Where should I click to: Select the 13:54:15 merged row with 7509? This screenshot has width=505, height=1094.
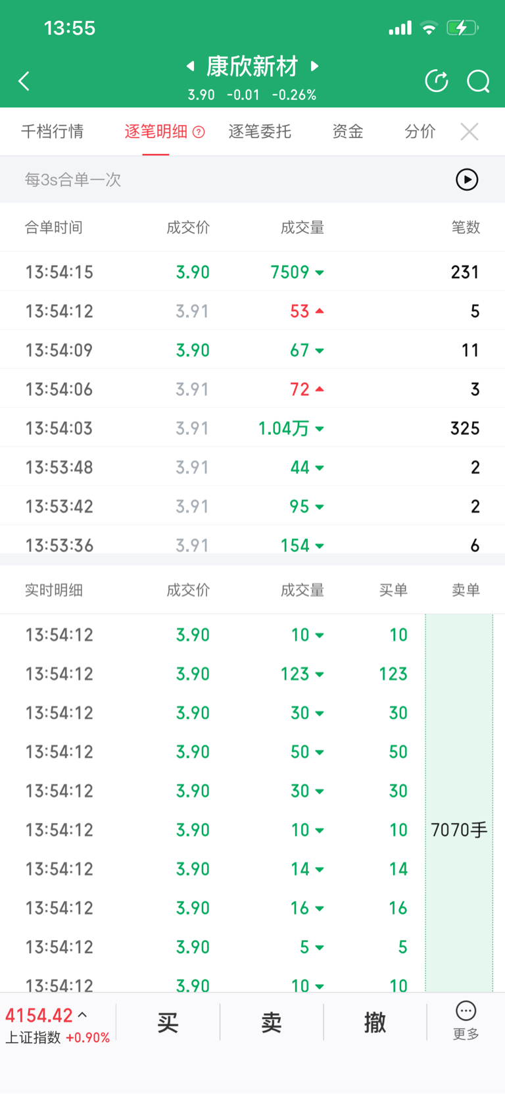[x=252, y=272]
